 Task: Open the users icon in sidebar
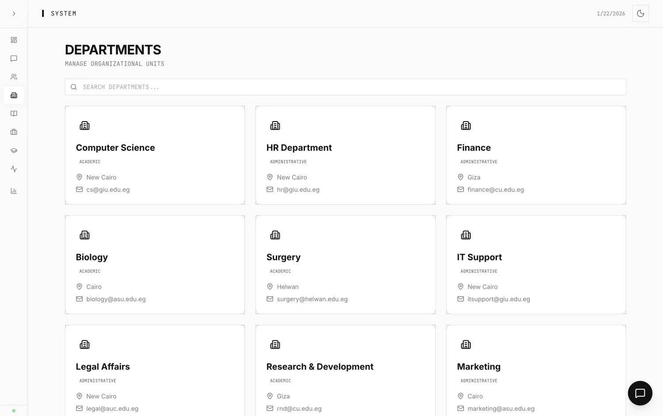tap(14, 77)
